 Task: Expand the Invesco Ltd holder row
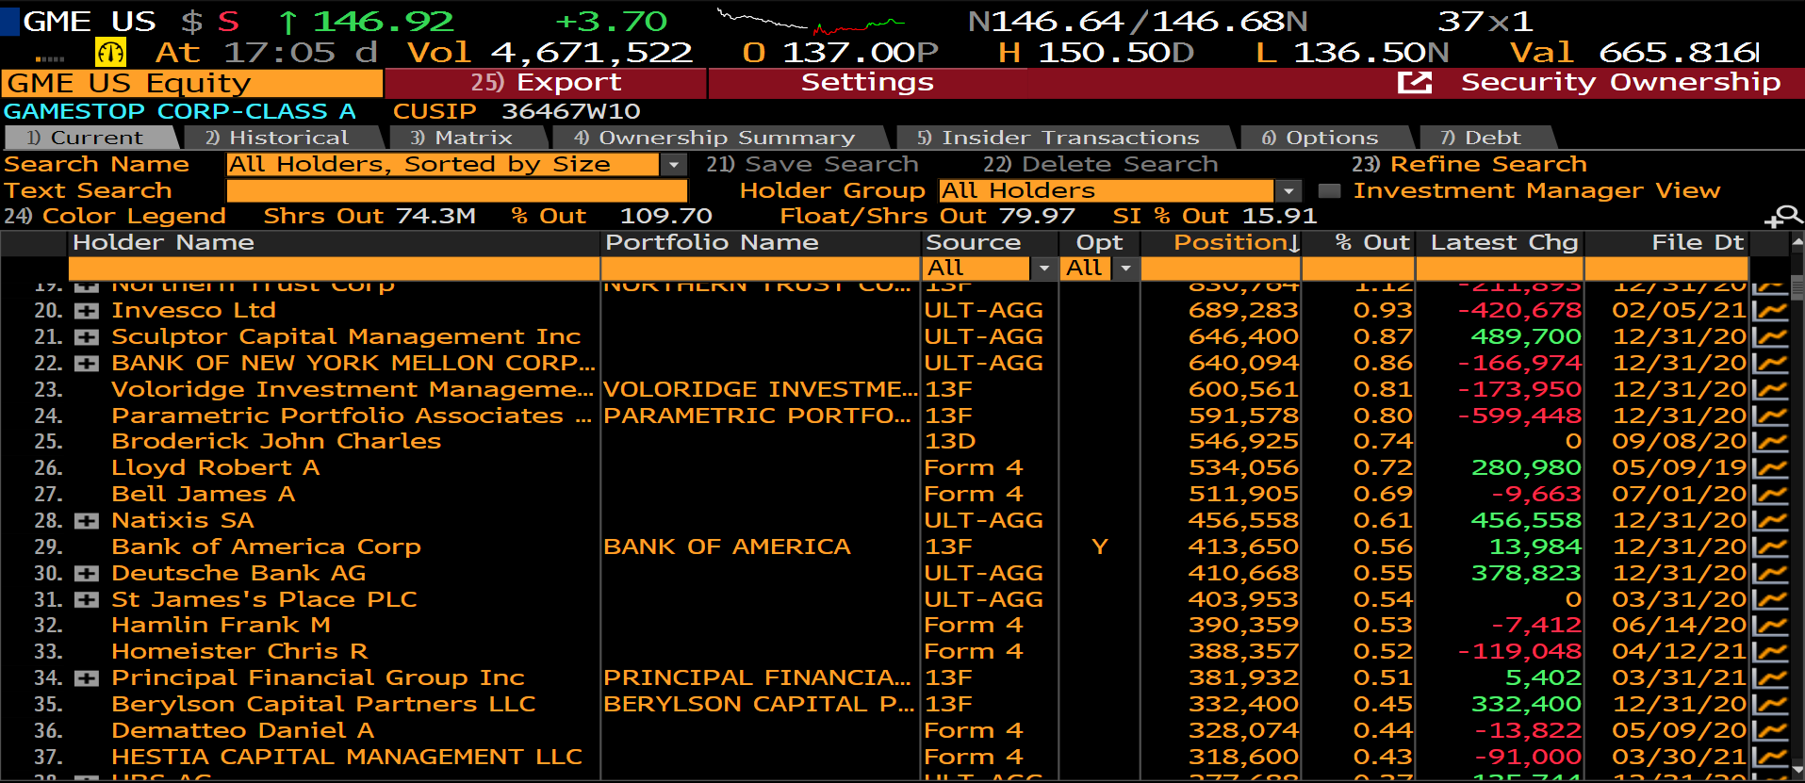(87, 311)
